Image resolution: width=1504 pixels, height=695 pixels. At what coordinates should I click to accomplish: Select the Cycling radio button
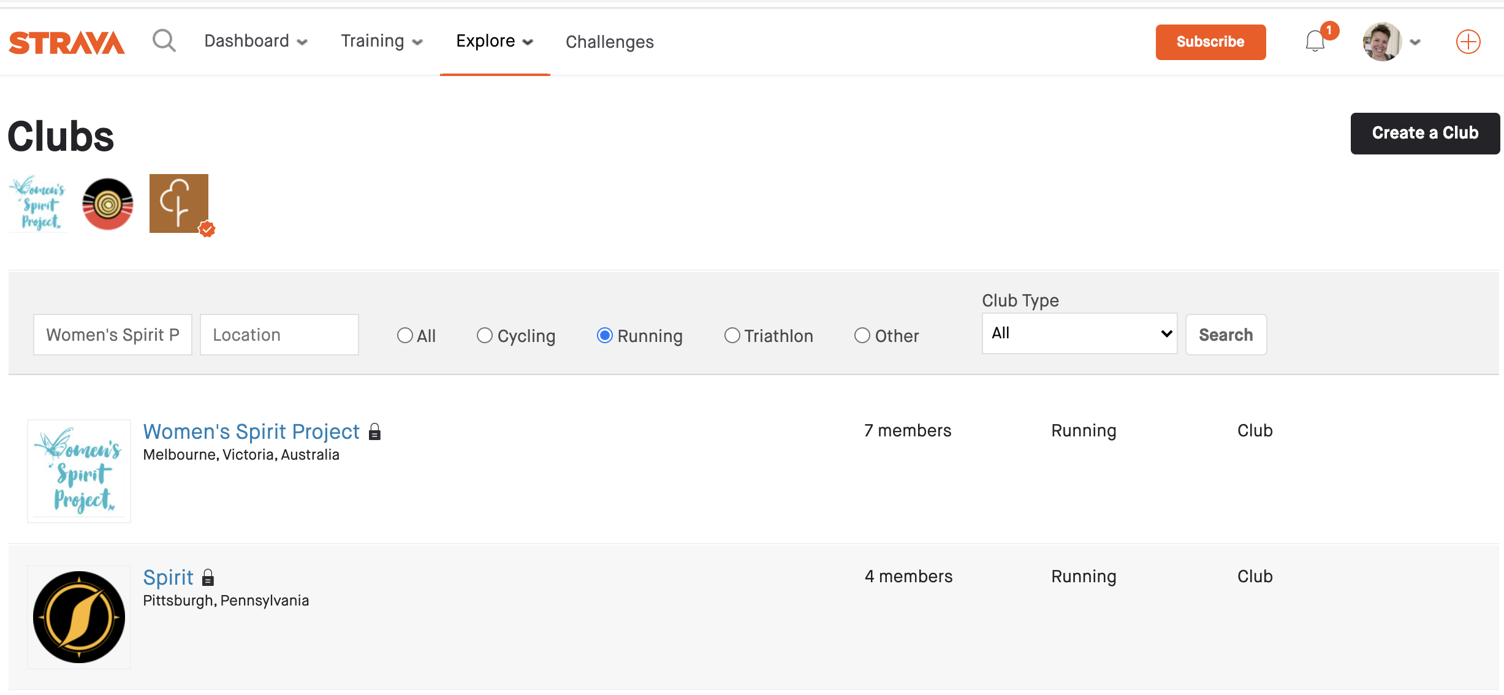click(484, 335)
